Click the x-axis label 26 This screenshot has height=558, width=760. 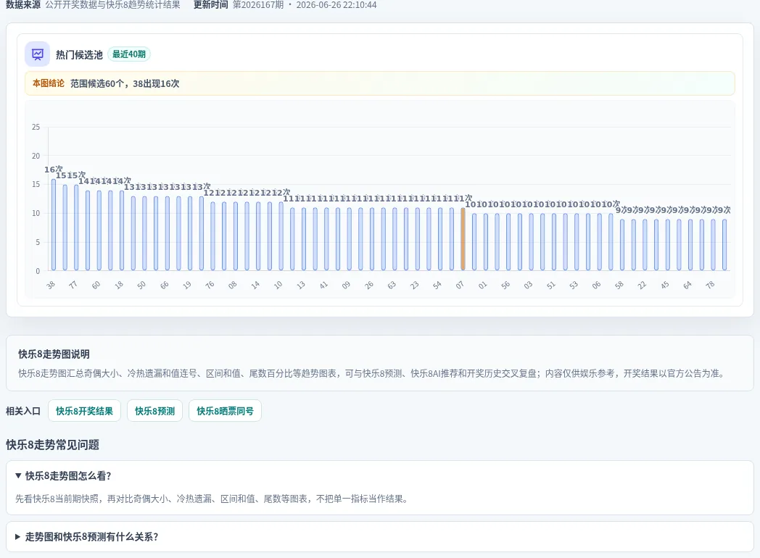pos(369,285)
